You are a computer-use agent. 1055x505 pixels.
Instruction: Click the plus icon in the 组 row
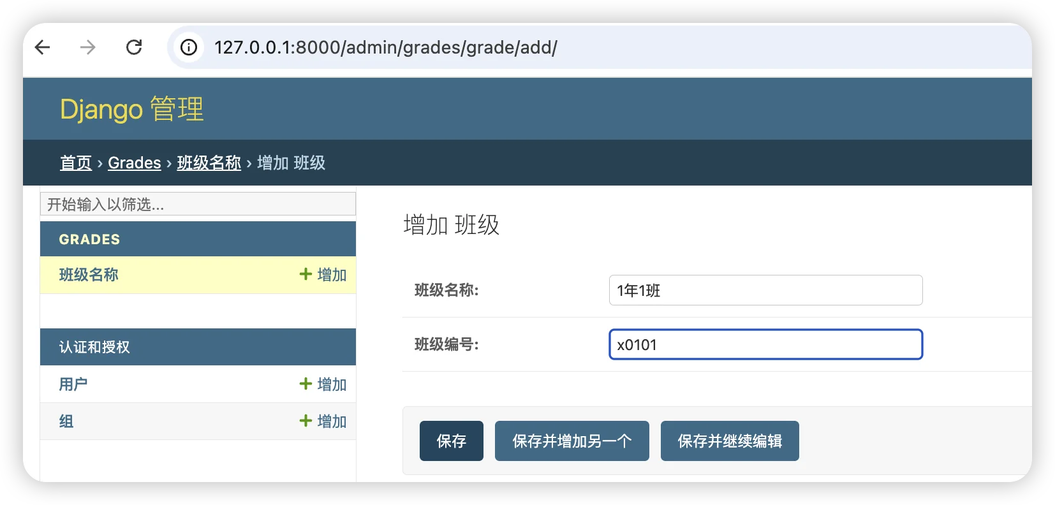[x=306, y=421]
